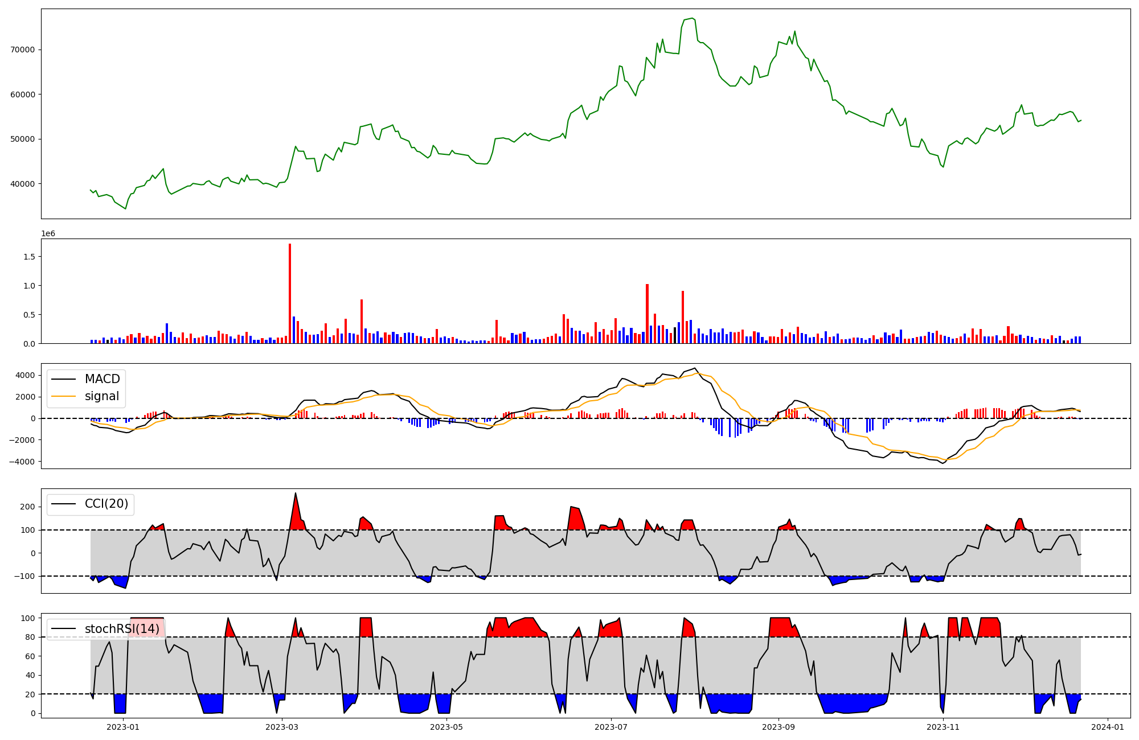The image size is (1139, 740).
Task: Click the 40000 price axis label
Action: point(22,184)
